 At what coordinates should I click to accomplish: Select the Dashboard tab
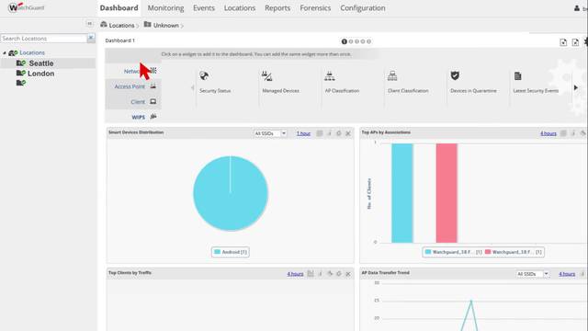pos(119,8)
